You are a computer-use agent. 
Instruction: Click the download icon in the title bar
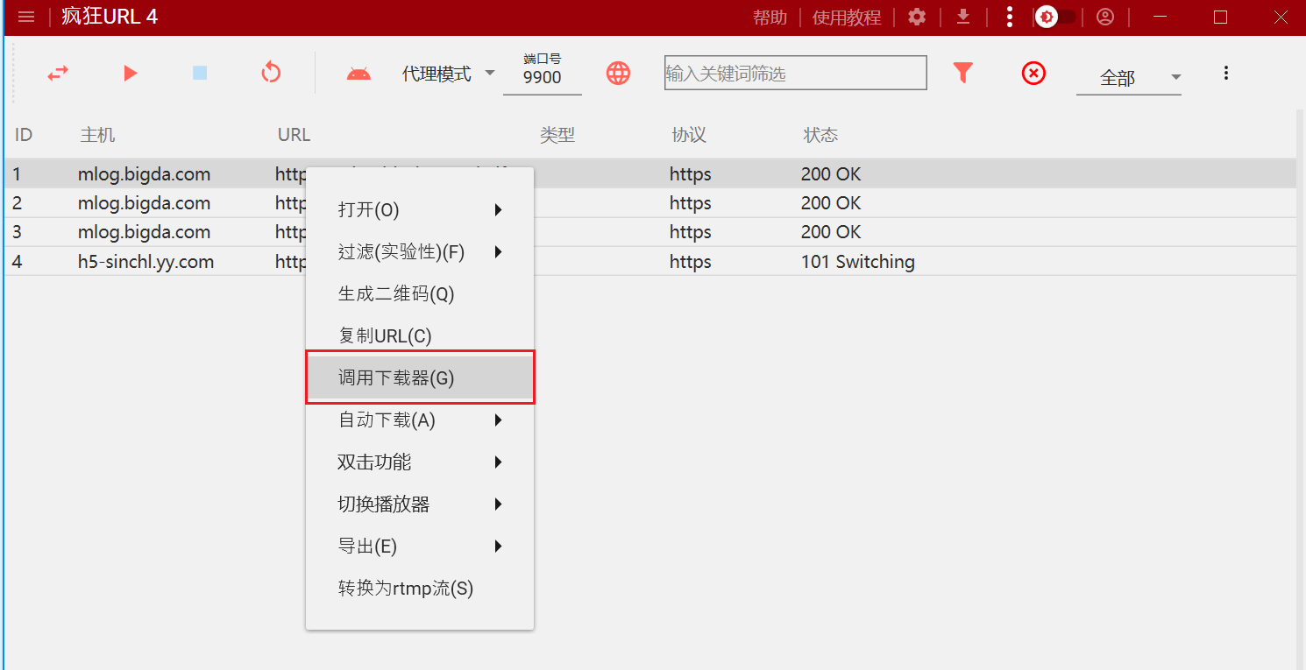coord(962,17)
